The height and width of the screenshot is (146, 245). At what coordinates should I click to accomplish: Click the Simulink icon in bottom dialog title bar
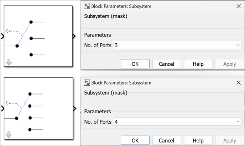coord(87,83)
